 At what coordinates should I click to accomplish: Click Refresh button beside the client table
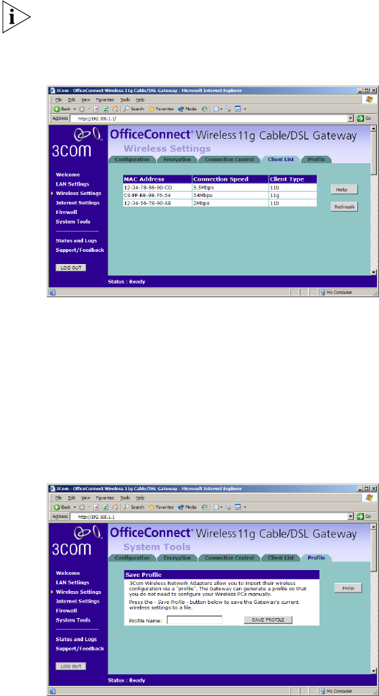click(x=344, y=207)
